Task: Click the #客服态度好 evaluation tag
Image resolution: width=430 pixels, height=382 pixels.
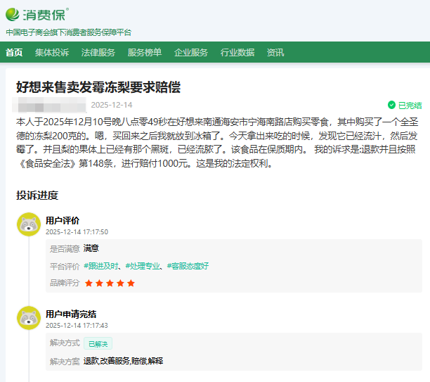Action: 188,266
